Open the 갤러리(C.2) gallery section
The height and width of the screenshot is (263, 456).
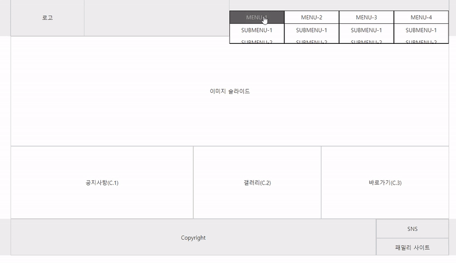[258, 183]
